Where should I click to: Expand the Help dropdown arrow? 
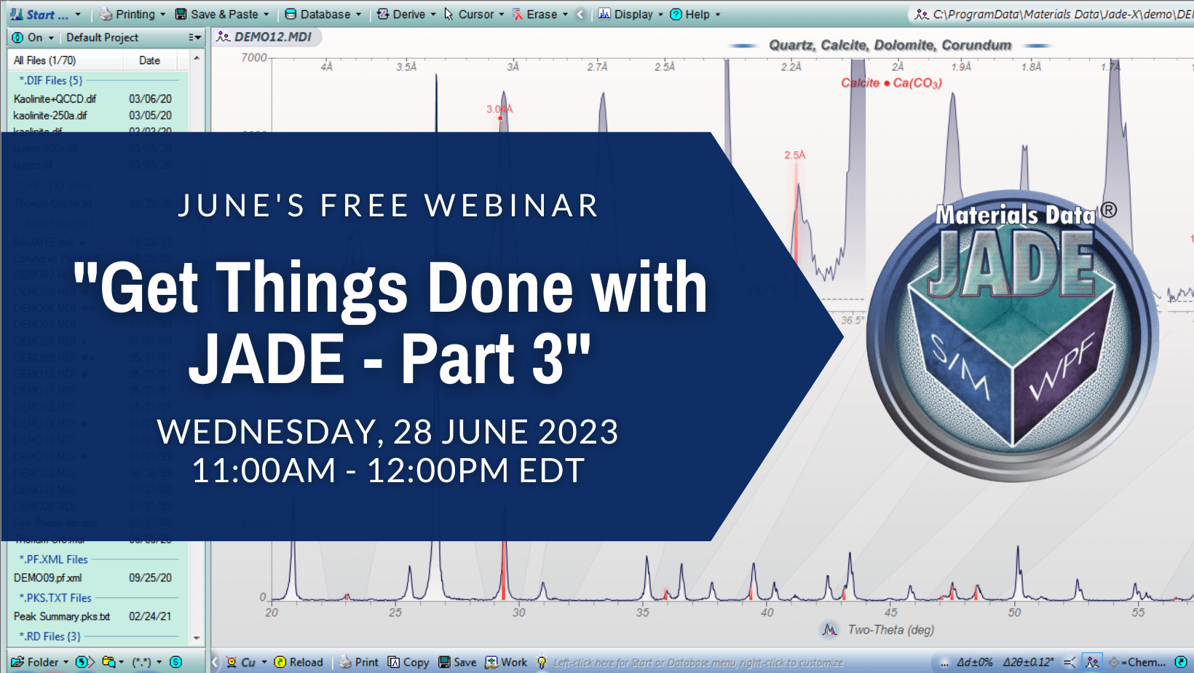click(718, 15)
